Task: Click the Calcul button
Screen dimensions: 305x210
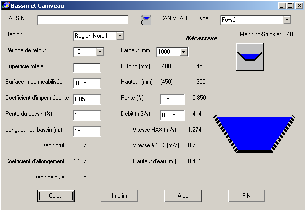Action: click(x=56, y=196)
